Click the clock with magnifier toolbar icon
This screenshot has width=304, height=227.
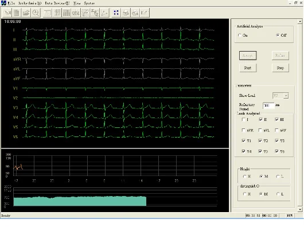36,13
